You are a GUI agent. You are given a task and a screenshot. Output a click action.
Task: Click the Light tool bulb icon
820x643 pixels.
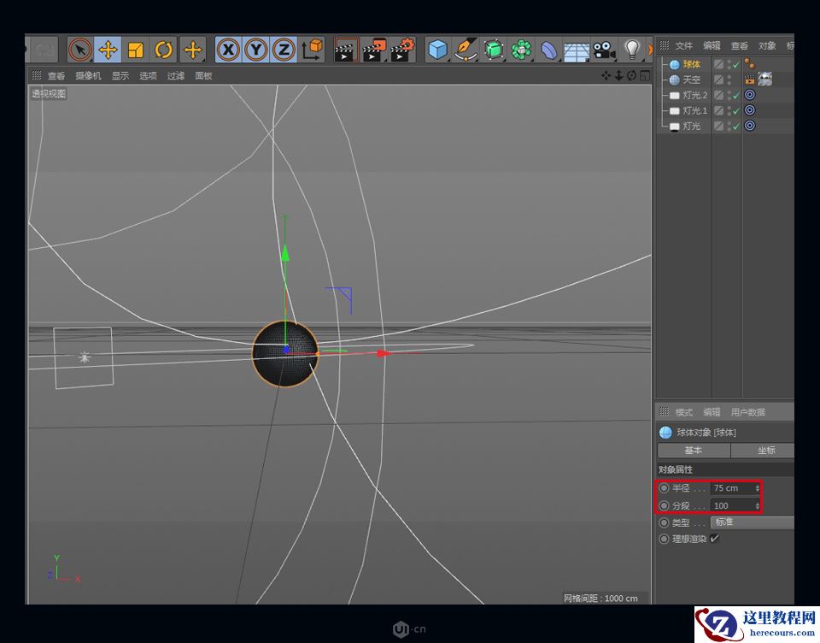(x=631, y=50)
